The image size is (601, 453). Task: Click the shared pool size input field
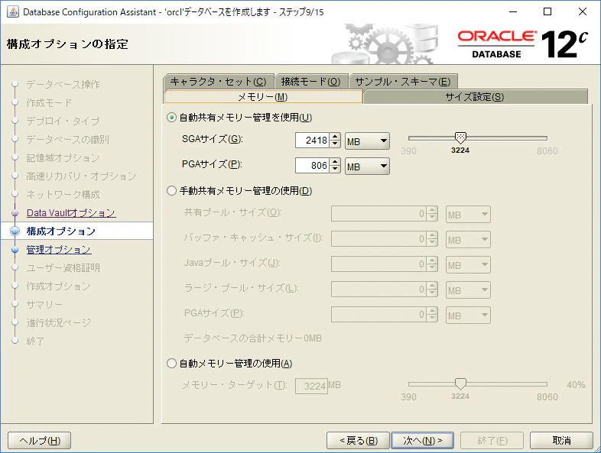point(379,214)
